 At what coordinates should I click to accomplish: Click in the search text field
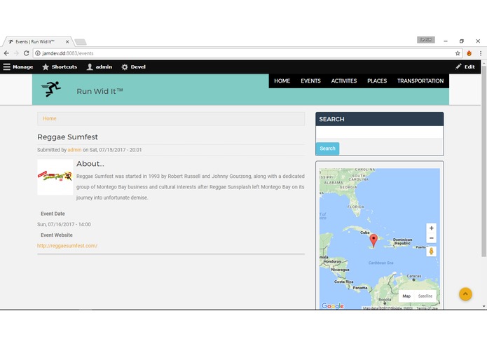pyautogui.click(x=380, y=132)
